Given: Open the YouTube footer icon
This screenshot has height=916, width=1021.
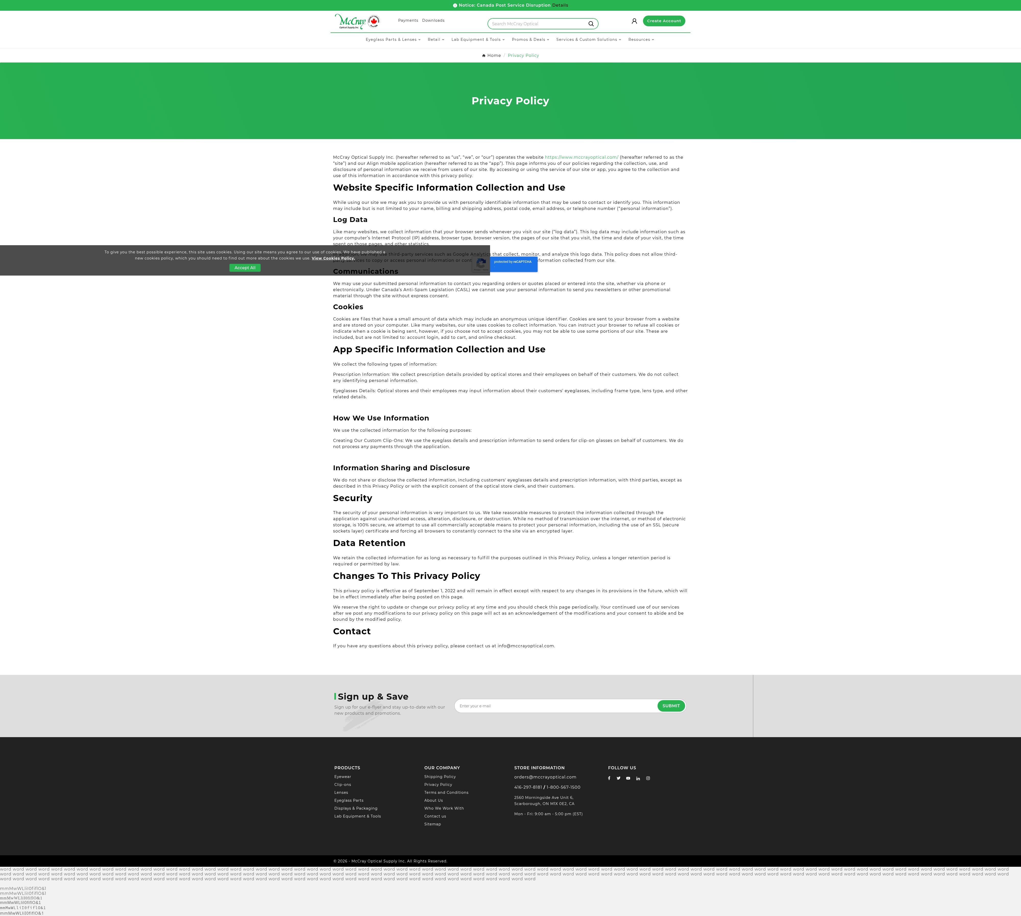Looking at the screenshot, I should pos(628,778).
